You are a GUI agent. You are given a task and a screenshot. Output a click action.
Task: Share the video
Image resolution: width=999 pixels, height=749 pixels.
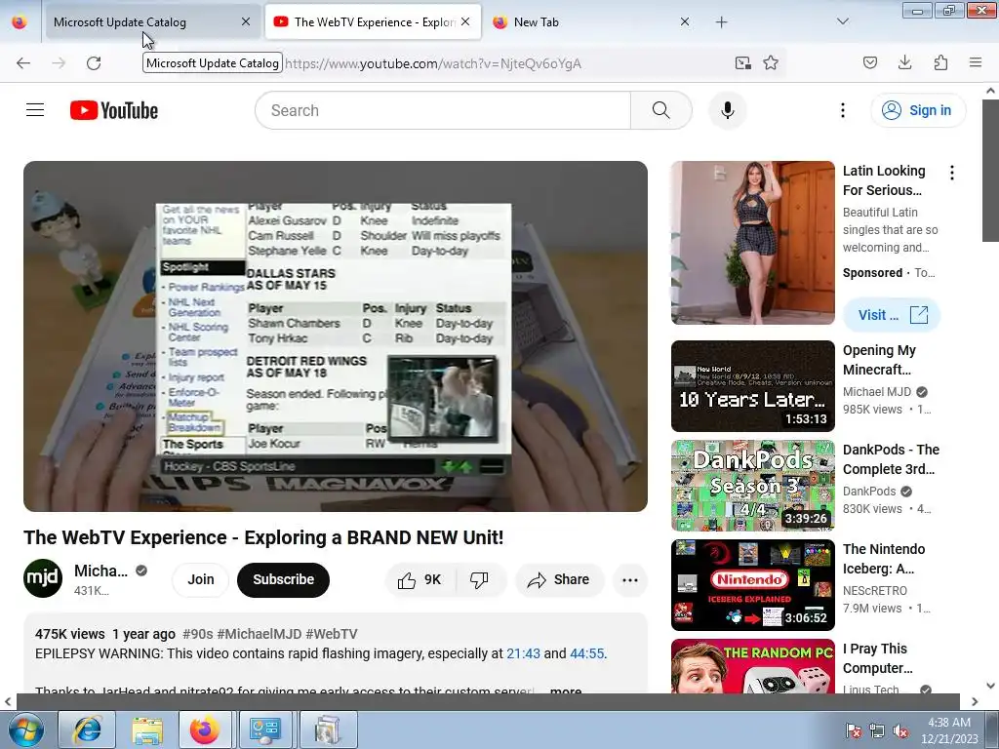point(559,579)
